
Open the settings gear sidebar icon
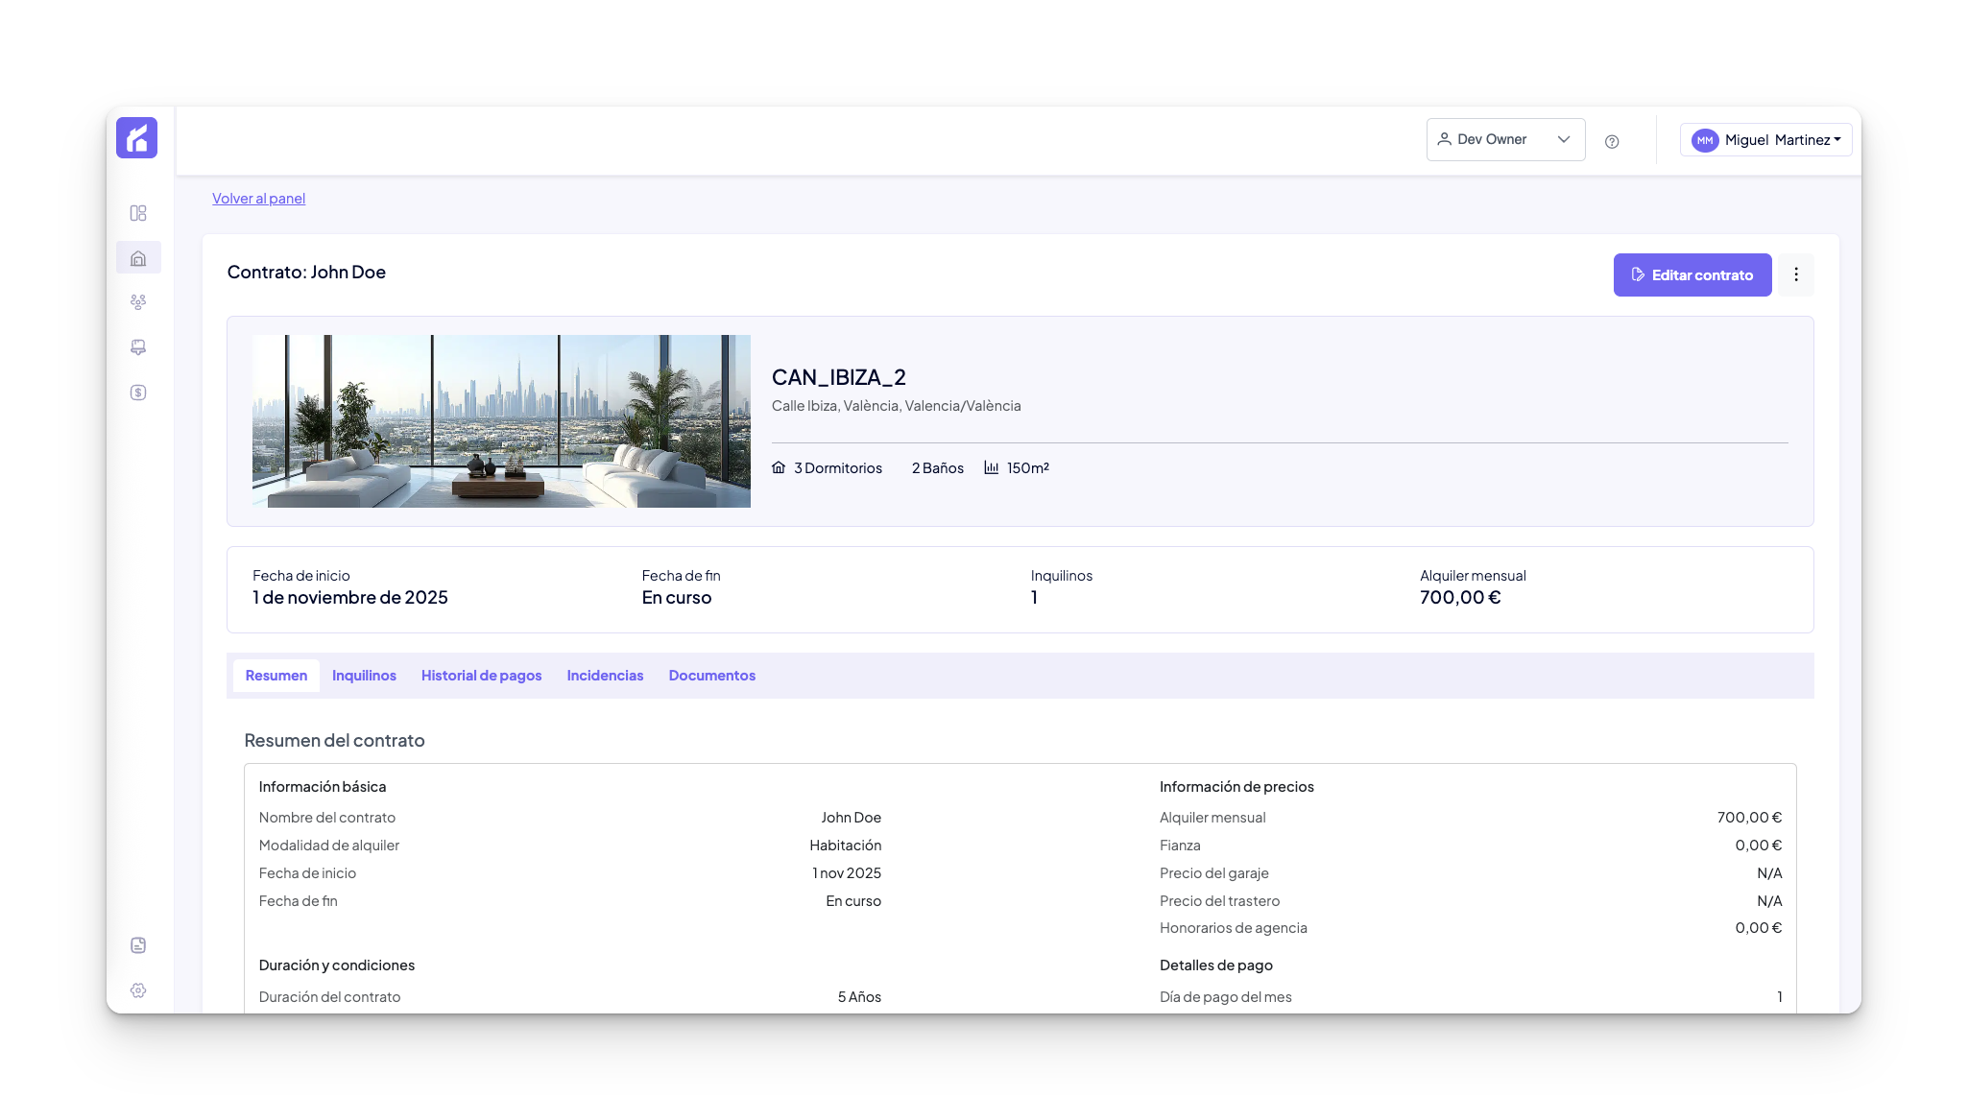click(138, 990)
